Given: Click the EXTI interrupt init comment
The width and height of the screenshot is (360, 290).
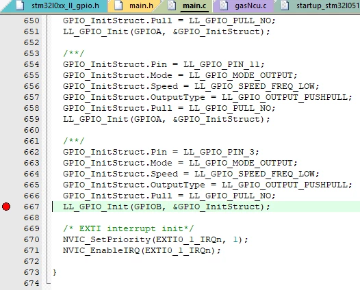Looking at the screenshot, I should point(129,228).
